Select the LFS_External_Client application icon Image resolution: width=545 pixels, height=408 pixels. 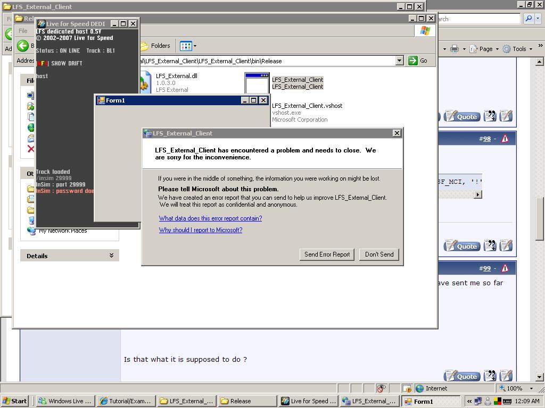pos(257,83)
